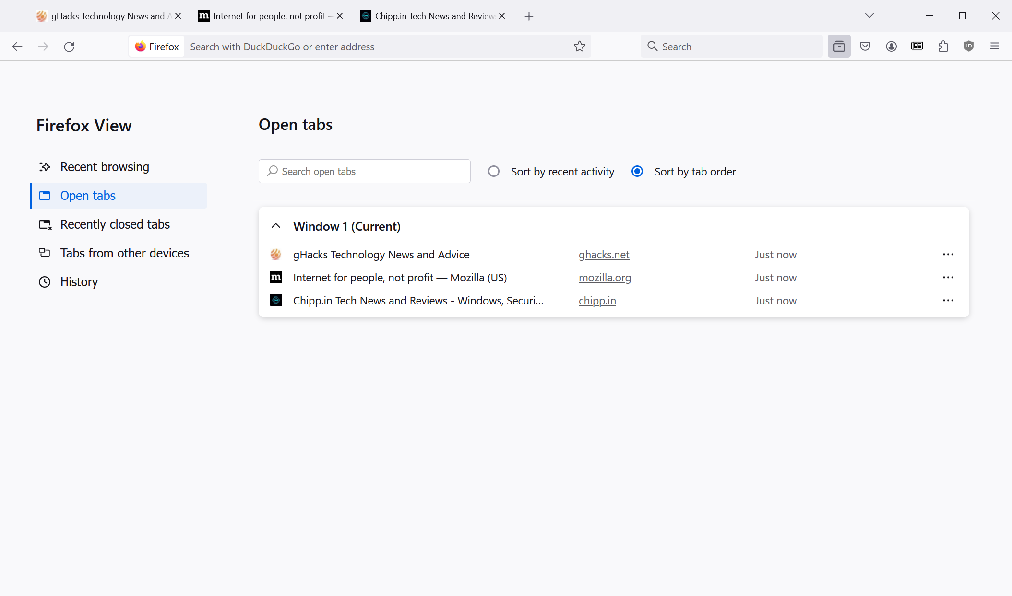Open Internet for people, not profit entry
This screenshot has height=596, width=1012.
pyautogui.click(x=400, y=278)
